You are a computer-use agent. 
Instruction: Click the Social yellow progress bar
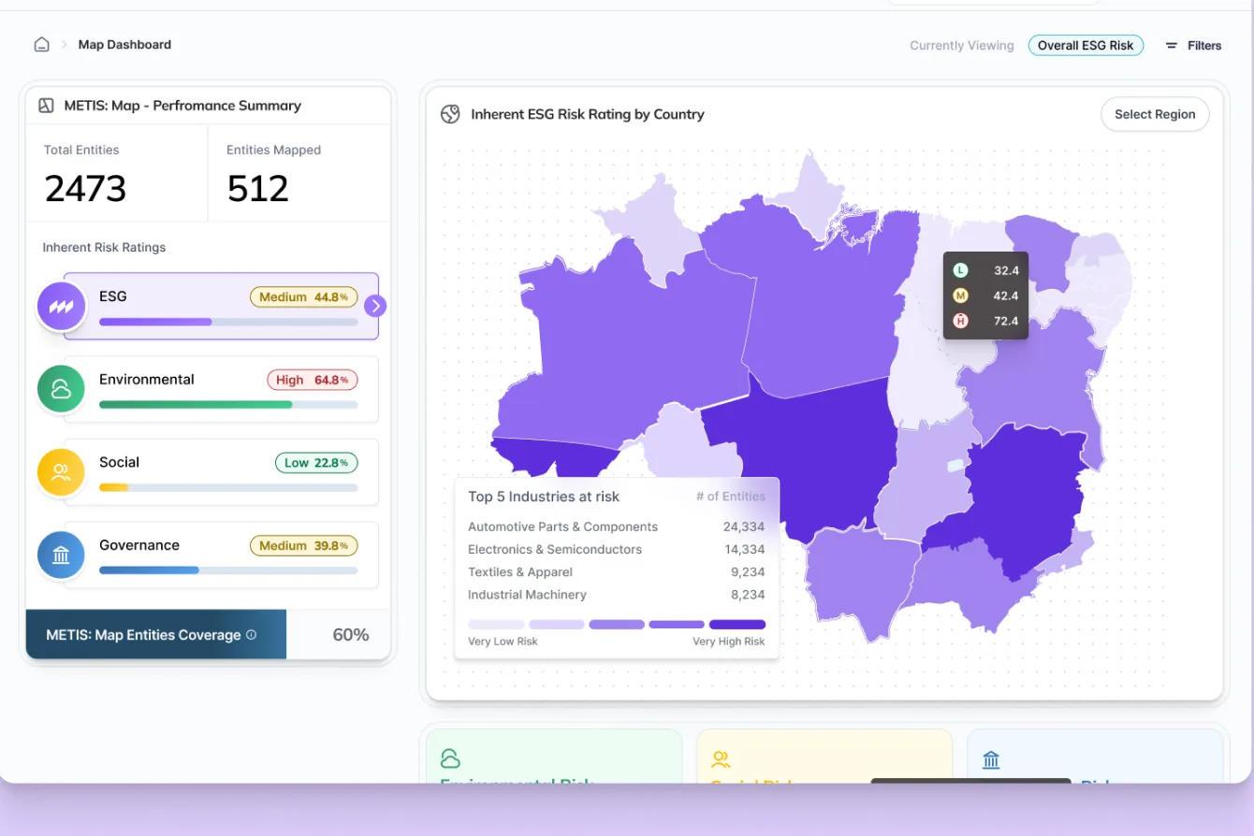228,487
